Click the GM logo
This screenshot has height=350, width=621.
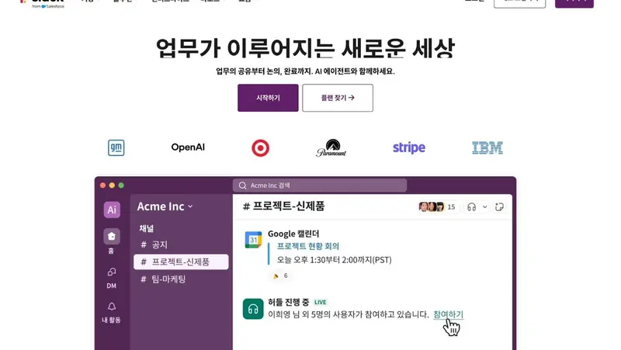point(116,147)
